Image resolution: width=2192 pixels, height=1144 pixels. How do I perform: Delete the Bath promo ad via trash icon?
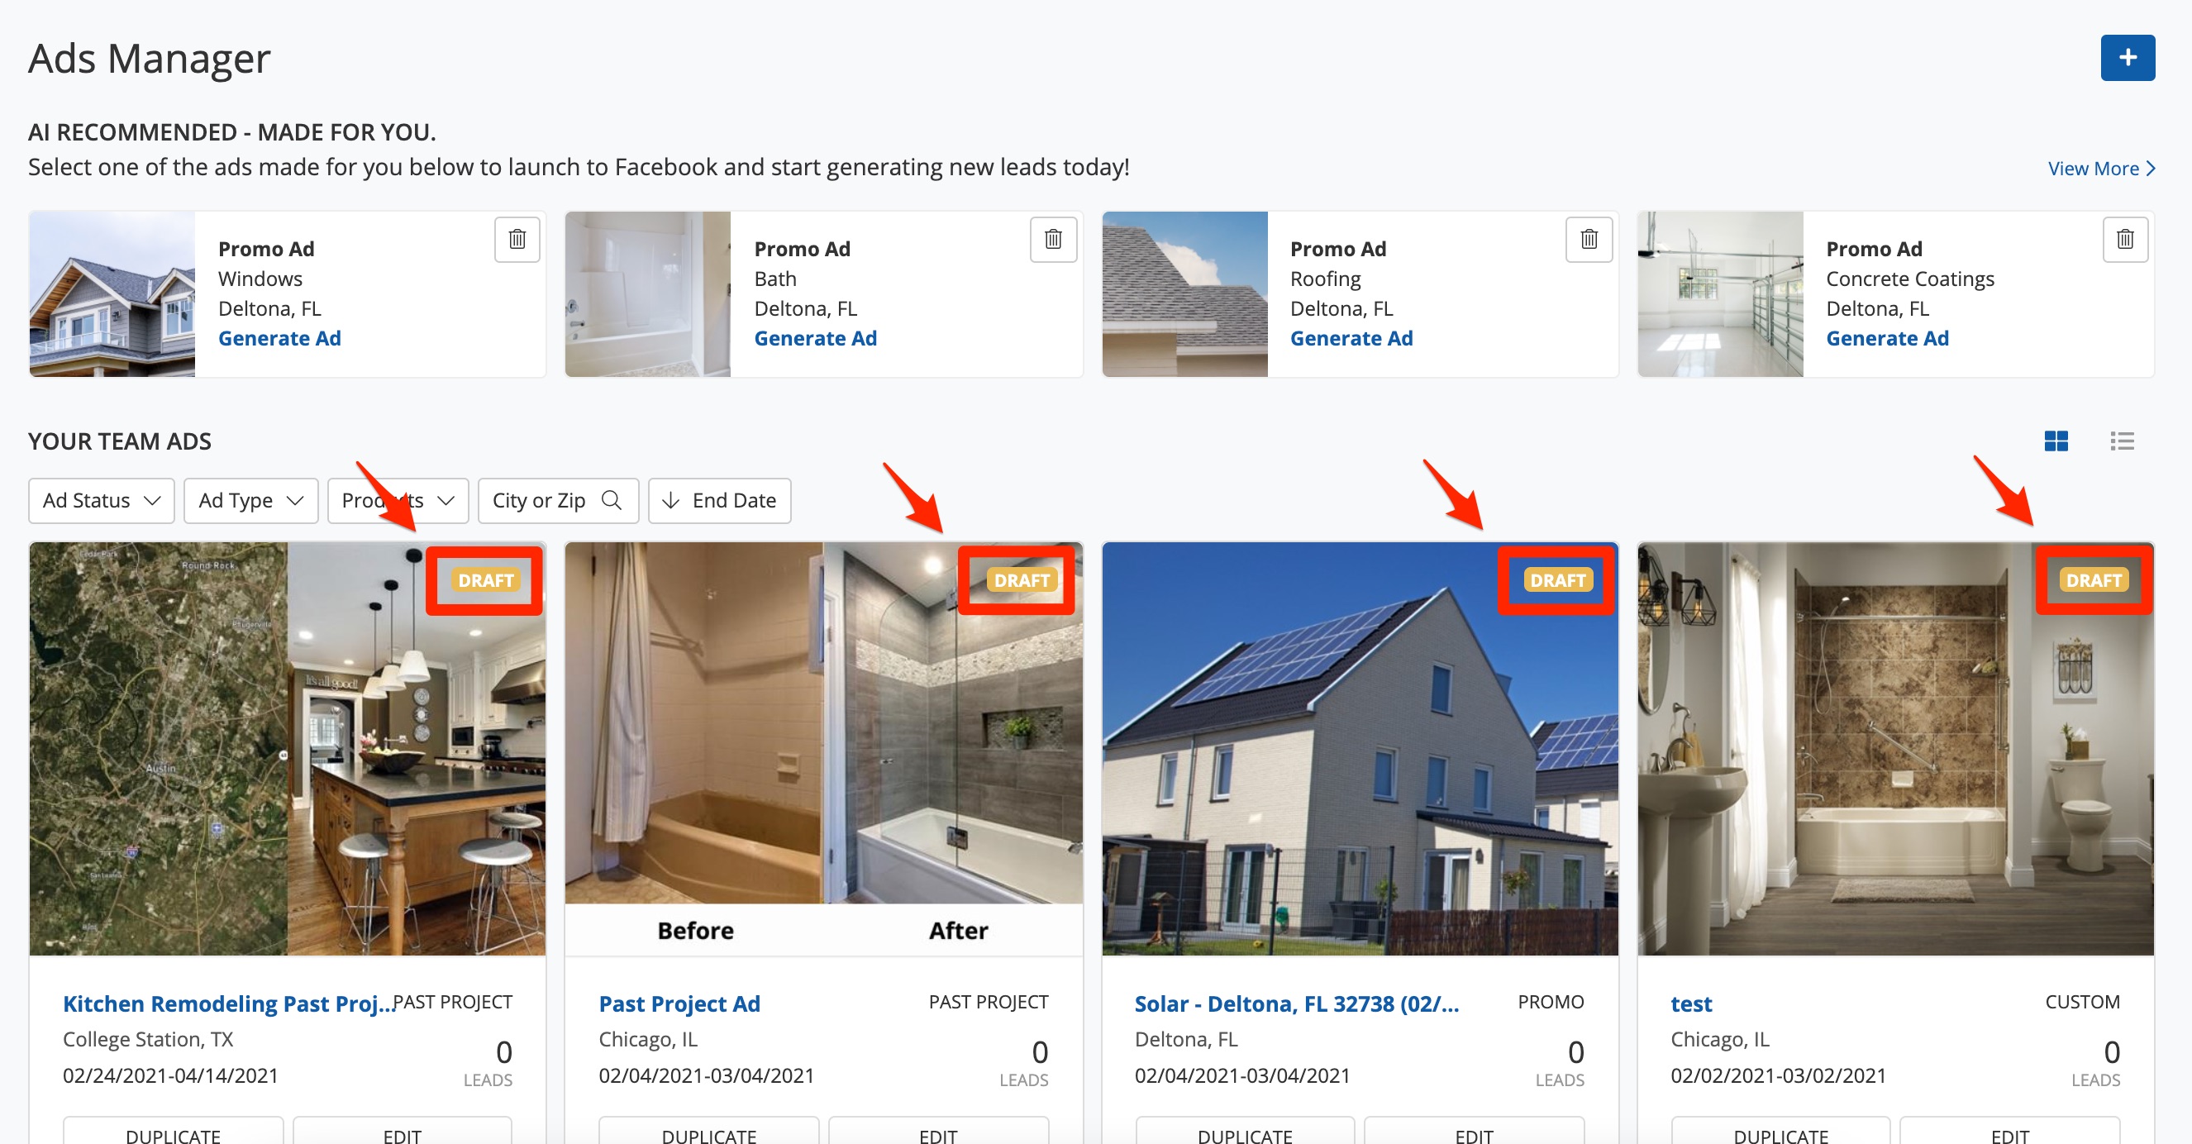tap(1052, 239)
